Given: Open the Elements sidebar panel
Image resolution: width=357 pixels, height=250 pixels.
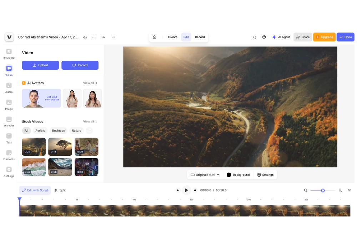Looking at the screenshot, I should pyautogui.click(x=9, y=155).
